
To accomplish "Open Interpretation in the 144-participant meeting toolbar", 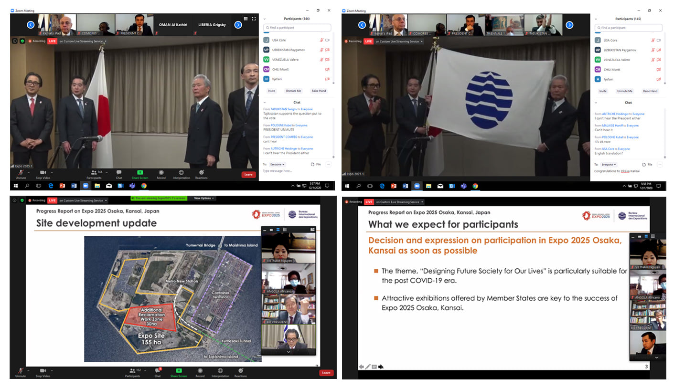I will click(181, 174).
